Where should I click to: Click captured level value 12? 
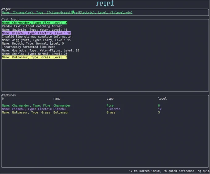coord(160,109)
